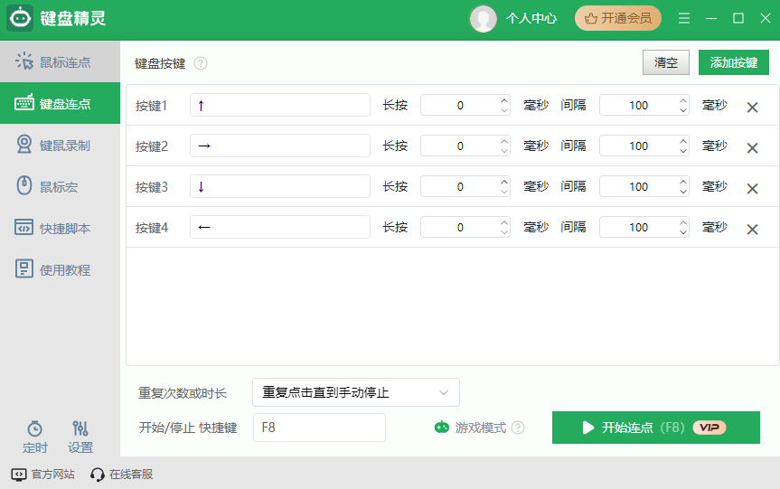Click the F8 start/stop hotkey field

point(319,428)
